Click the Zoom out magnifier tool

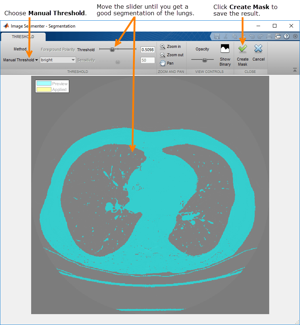click(163, 55)
